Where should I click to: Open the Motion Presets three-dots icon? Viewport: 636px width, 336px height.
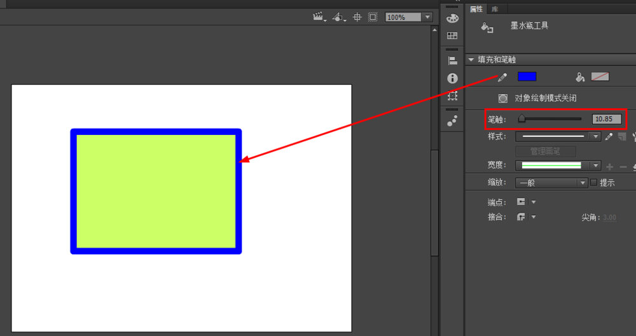[452, 120]
